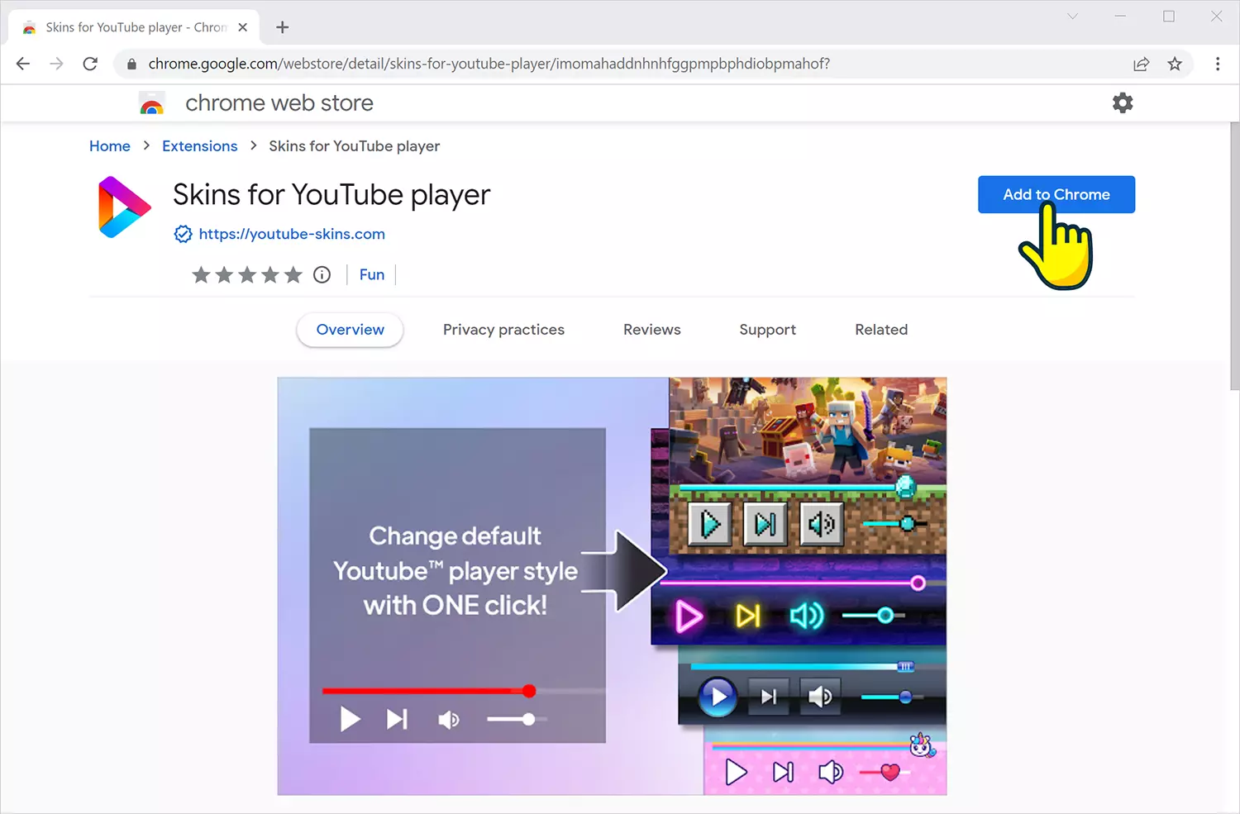Click the glossy dark-skin next button

point(769,697)
